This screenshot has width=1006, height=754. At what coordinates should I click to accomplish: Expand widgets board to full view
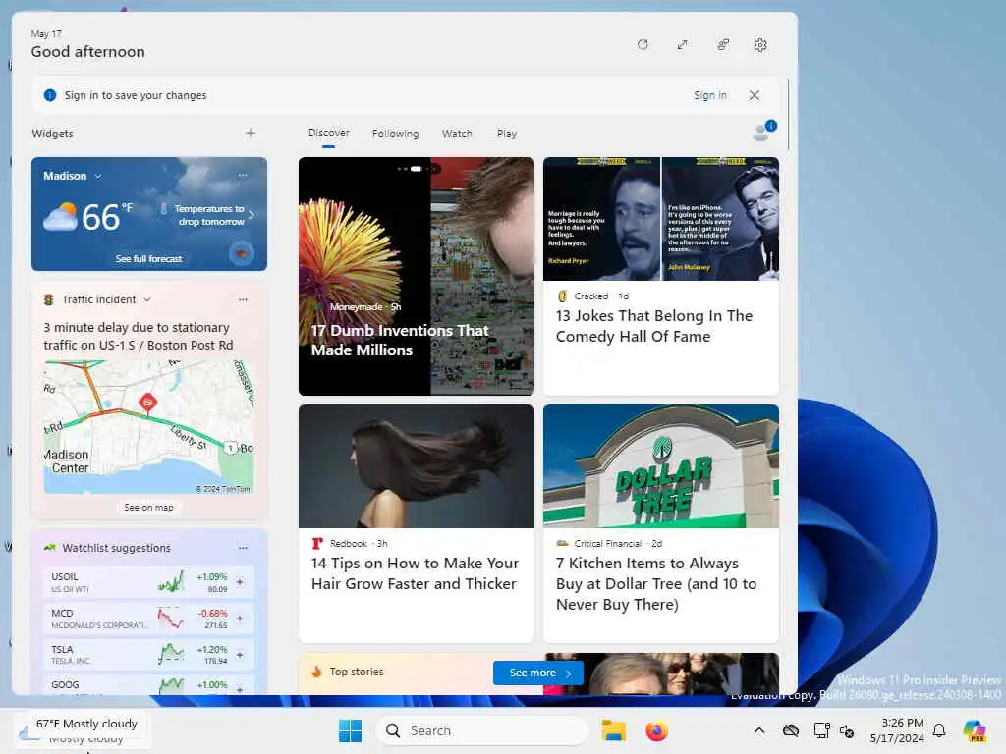point(682,45)
